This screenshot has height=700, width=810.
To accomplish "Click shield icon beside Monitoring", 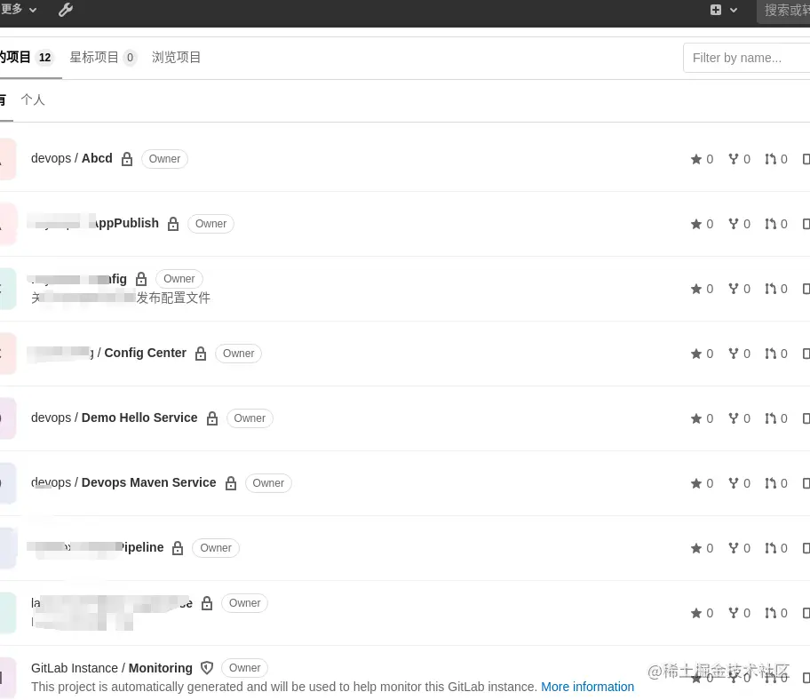I will [207, 668].
